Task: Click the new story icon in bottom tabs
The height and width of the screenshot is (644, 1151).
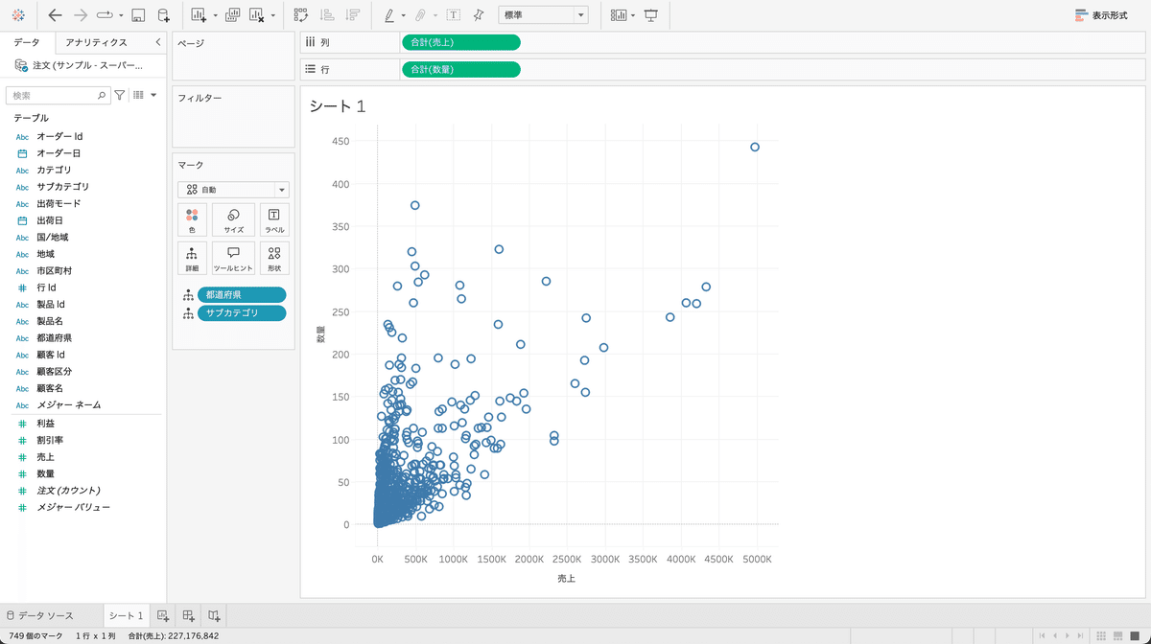Action: pos(214,615)
